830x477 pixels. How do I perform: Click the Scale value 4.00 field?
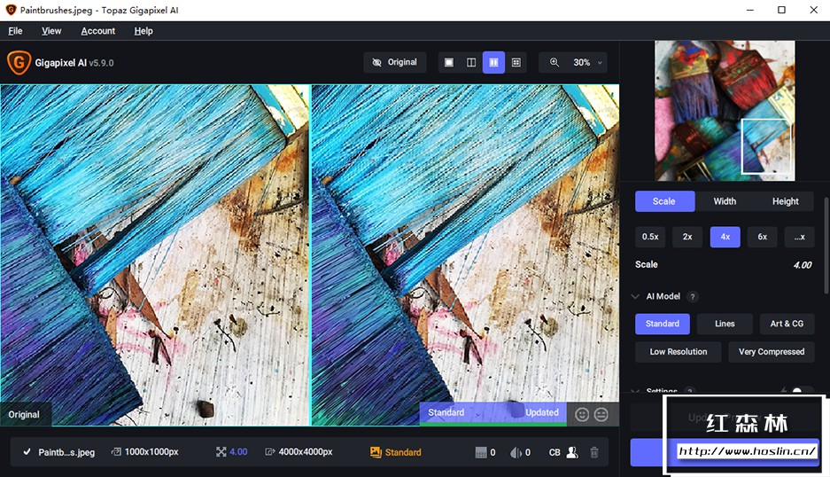(x=803, y=265)
